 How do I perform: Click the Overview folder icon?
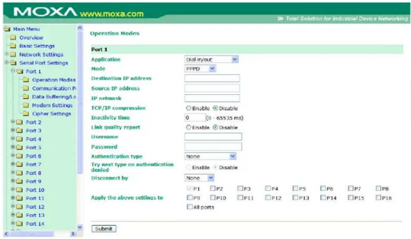click(13, 38)
